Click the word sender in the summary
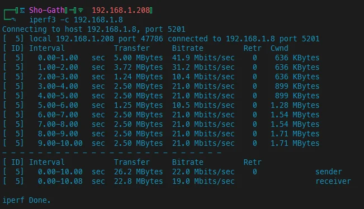Screen dimensions: 364x209 click(328, 172)
